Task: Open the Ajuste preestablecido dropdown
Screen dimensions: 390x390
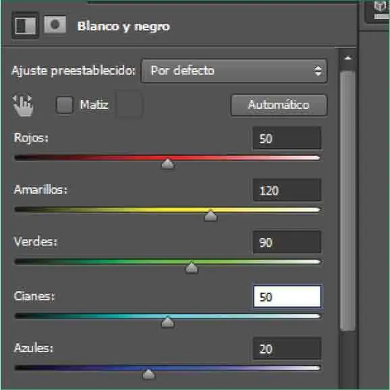Action: tap(234, 71)
